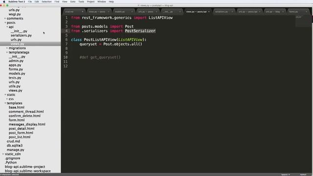Open the Spaces indentation dropdown in status bar
Viewport: 313px width, 176px height.
coord(286,175)
